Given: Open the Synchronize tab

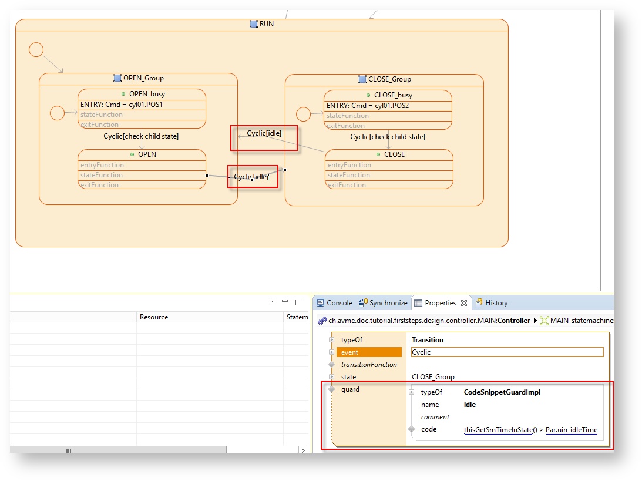Looking at the screenshot, I should pos(383,303).
